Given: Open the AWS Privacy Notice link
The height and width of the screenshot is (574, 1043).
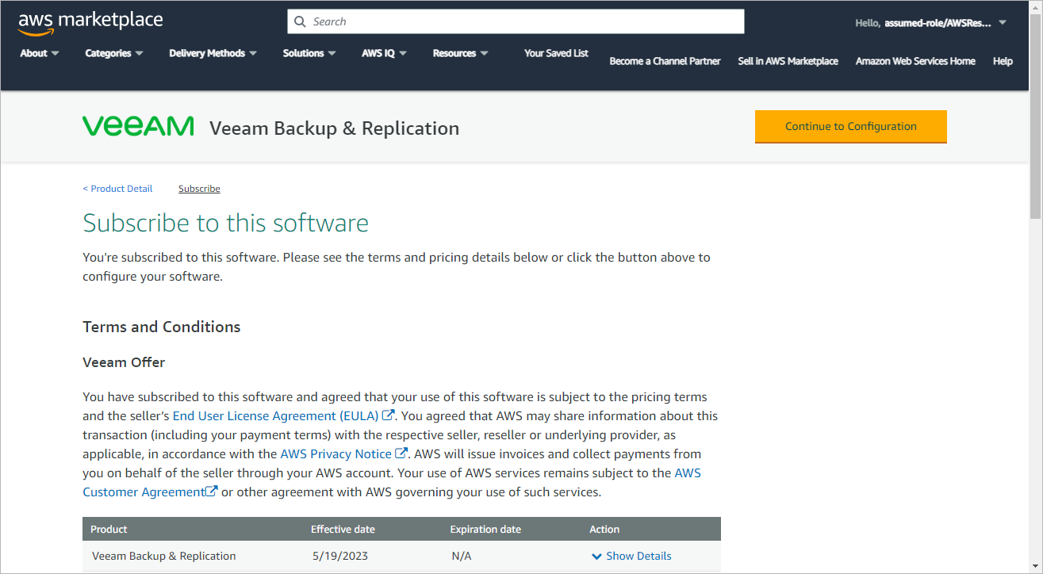Looking at the screenshot, I should (336, 453).
